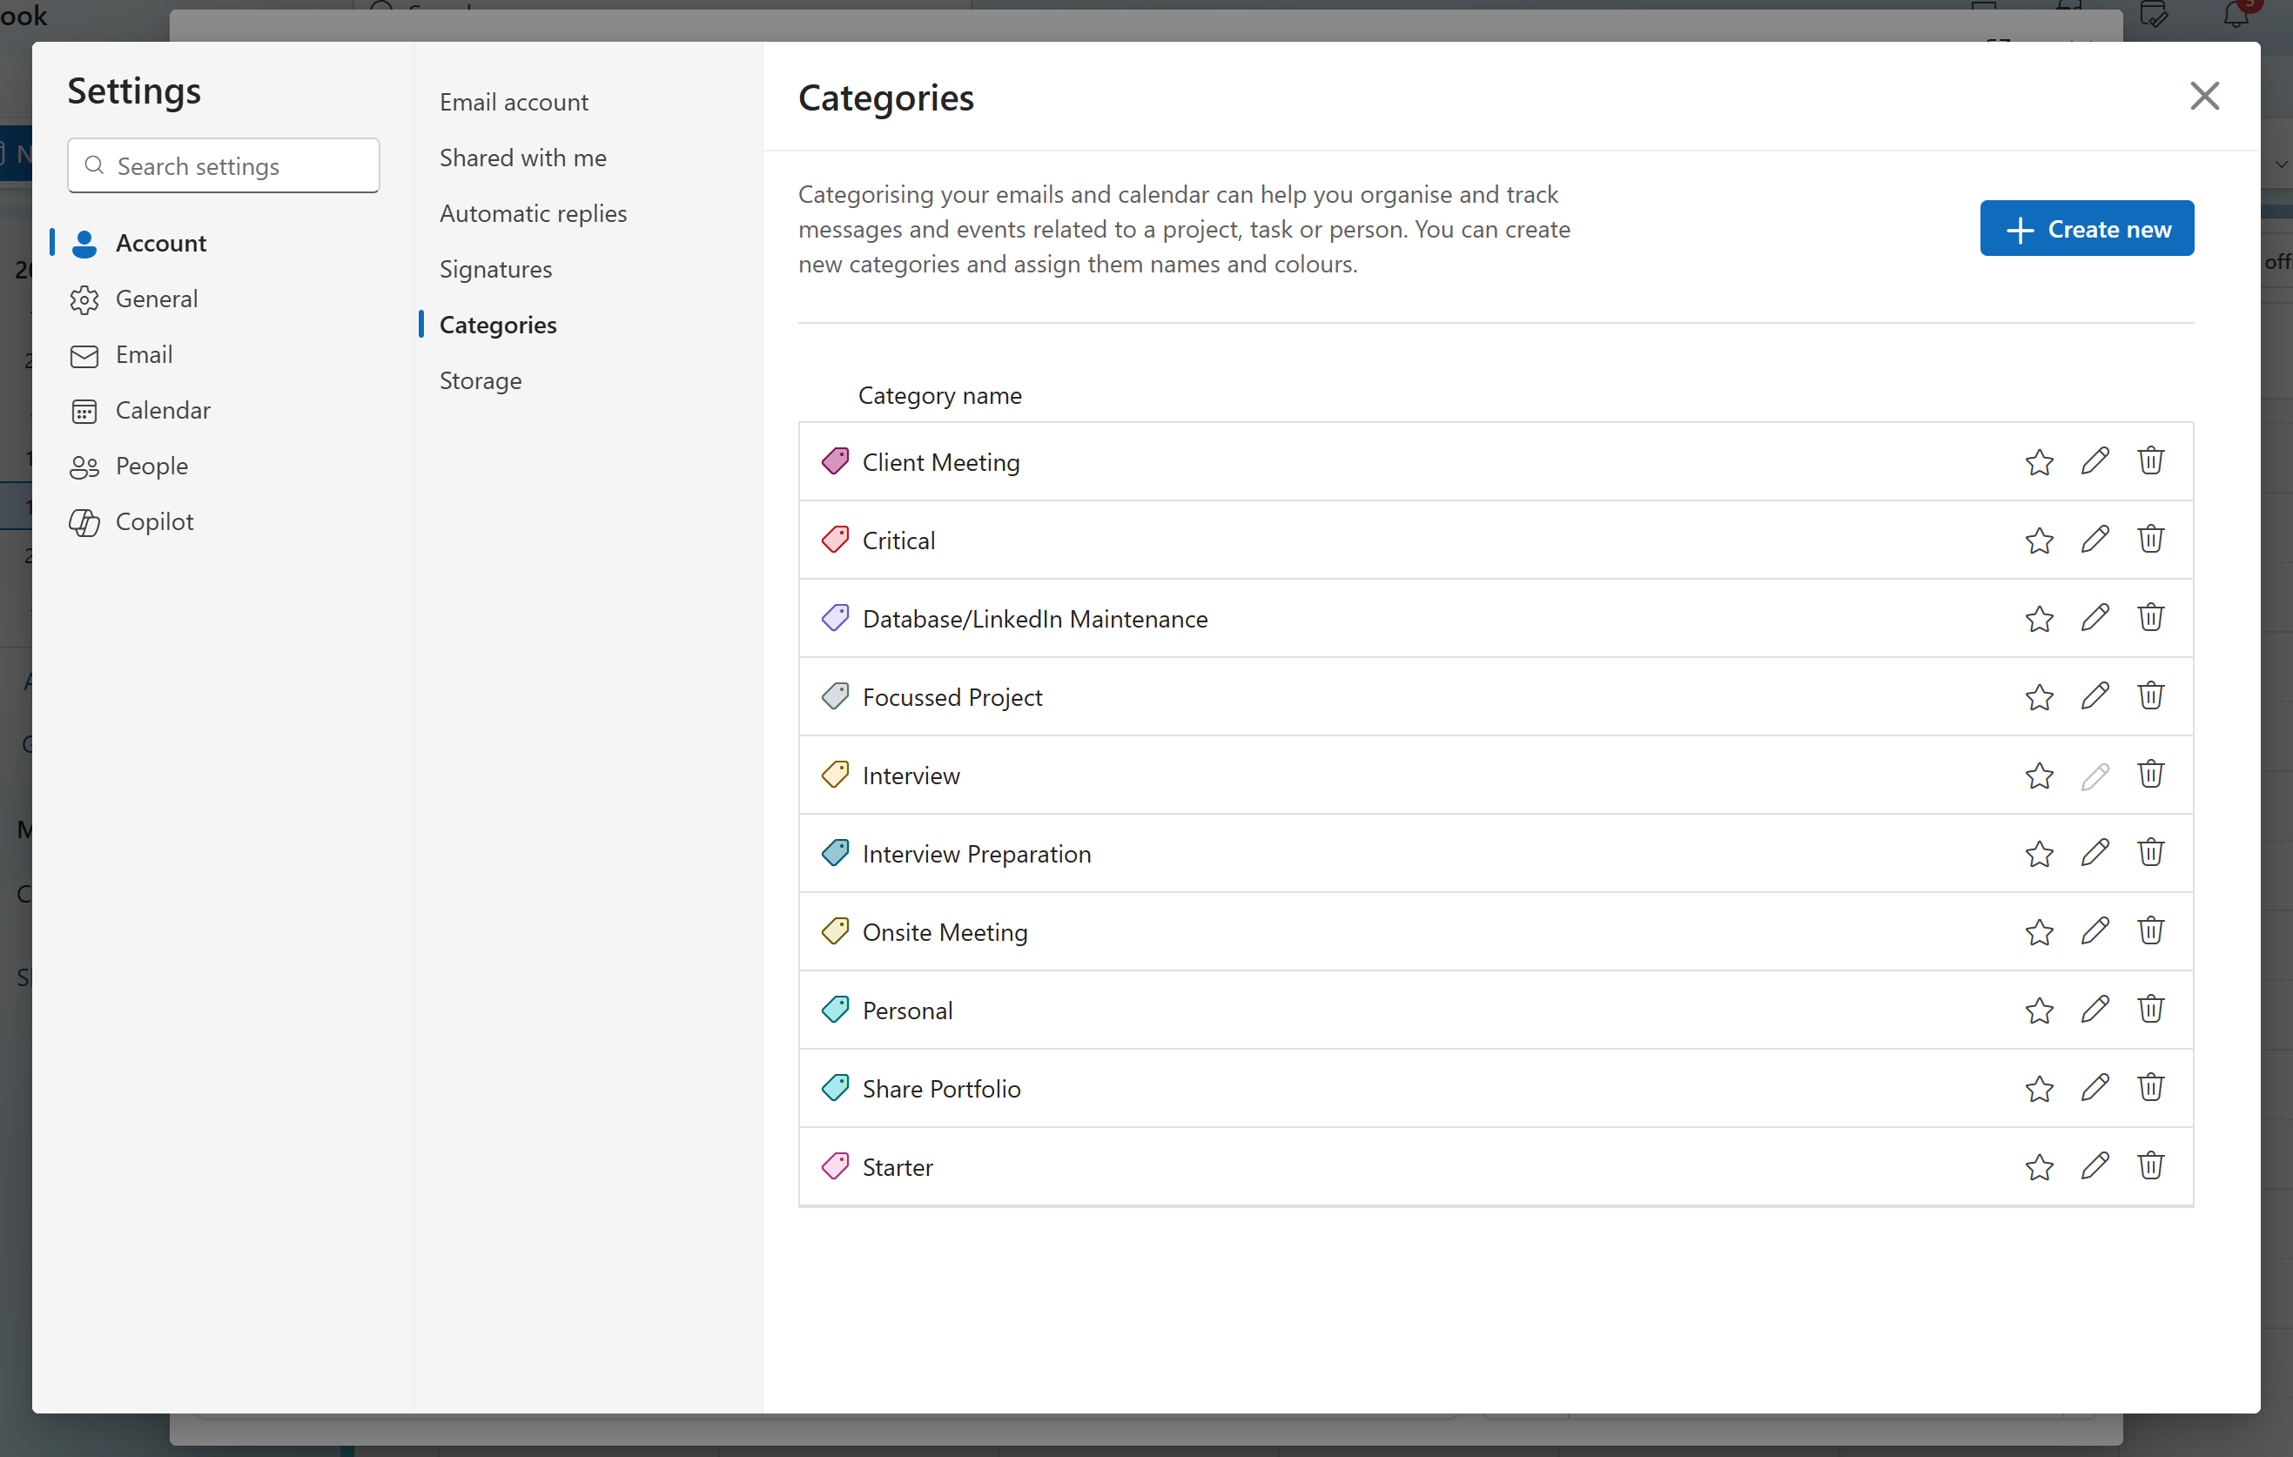Click inside the Search settings field
The image size is (2293, 1457).
(x=223, y=164)
